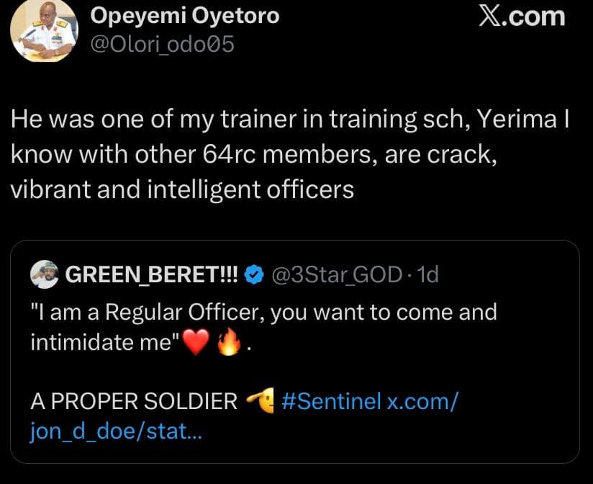Click GREEN_BERET's profile picture

point(42,272)
